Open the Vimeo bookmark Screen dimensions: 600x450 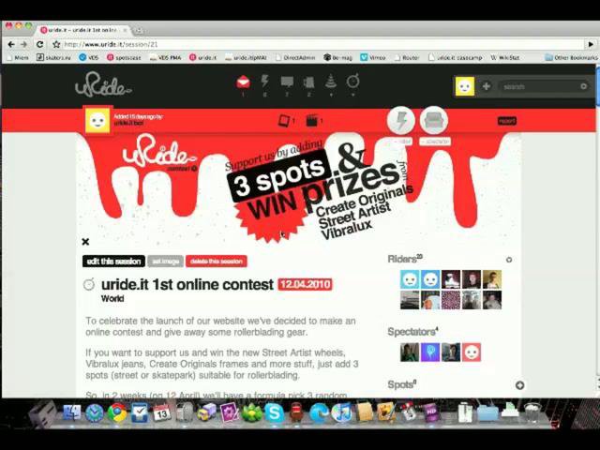373,57
